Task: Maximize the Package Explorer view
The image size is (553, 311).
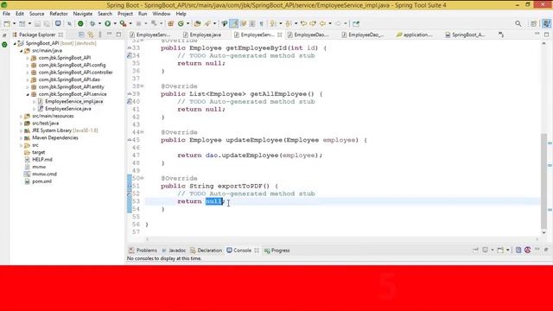Action: 118,35
